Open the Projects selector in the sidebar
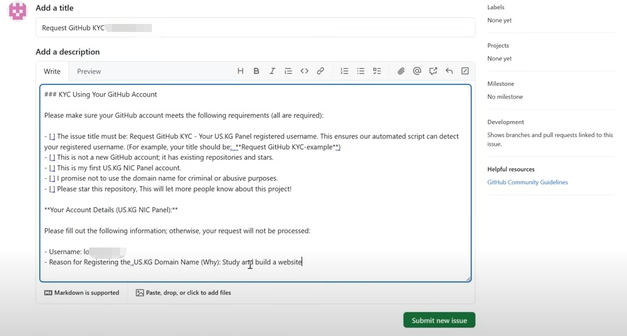627x336 pixels. (x=498, y=45)
